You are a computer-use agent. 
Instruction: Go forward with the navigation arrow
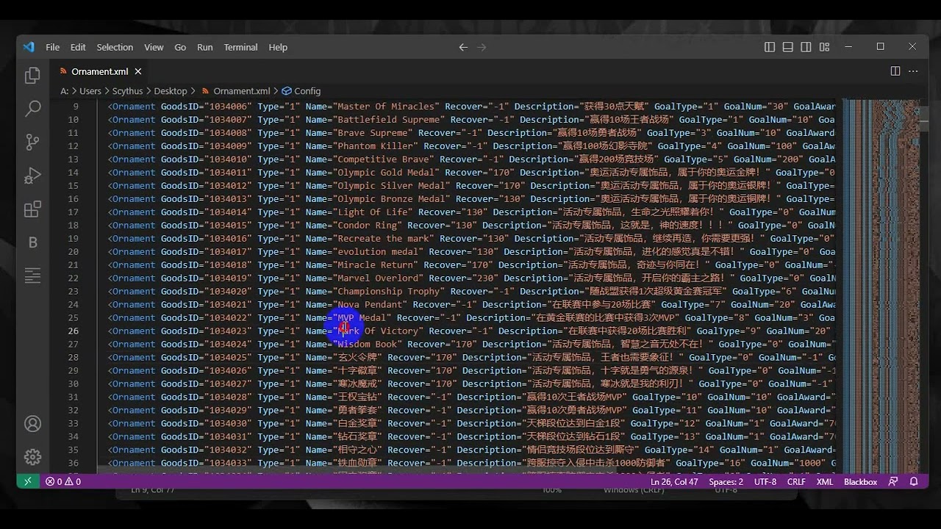482,47
